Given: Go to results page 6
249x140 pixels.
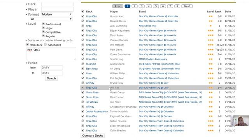Looking at the screenshot, I should pyautogui.click(x=163, y=6).
